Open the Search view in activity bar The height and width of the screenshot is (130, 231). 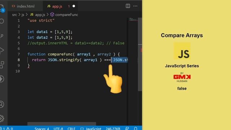point(2,21)
